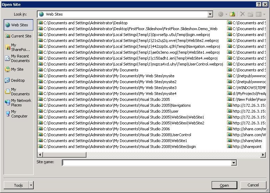Select the E:\New Folder site entry
This screenshot has height=193, width=270.
tap(246, 99)
